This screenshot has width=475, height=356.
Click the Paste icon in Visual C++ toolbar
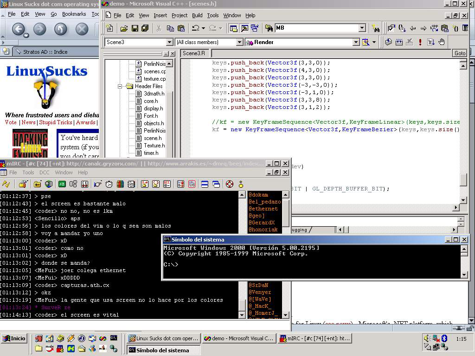(181, 28)
